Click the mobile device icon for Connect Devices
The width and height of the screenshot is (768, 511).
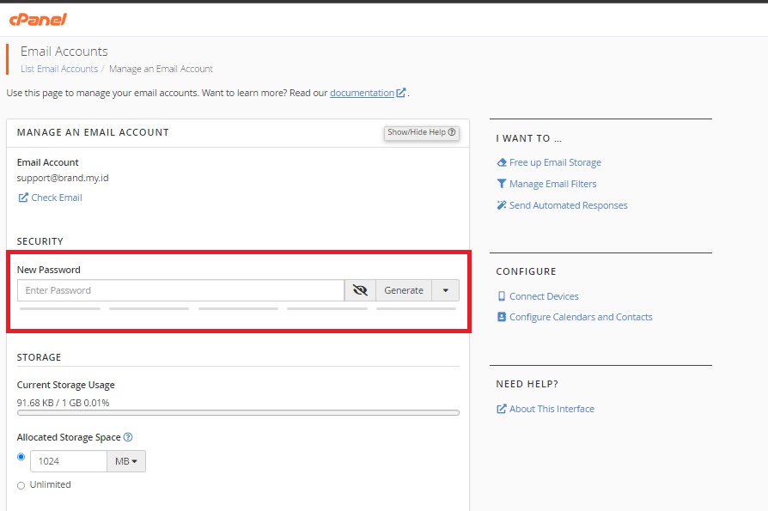point(502,296)
